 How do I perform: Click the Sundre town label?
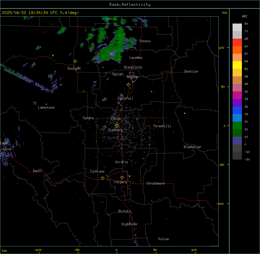coord(88,118)
